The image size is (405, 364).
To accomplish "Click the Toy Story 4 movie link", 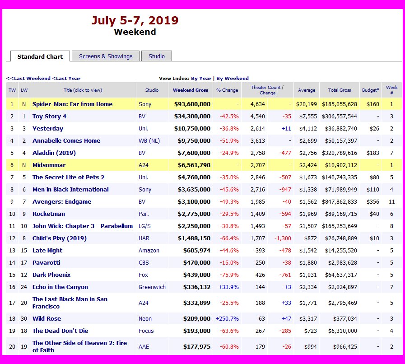I will (x=49, y=117).
